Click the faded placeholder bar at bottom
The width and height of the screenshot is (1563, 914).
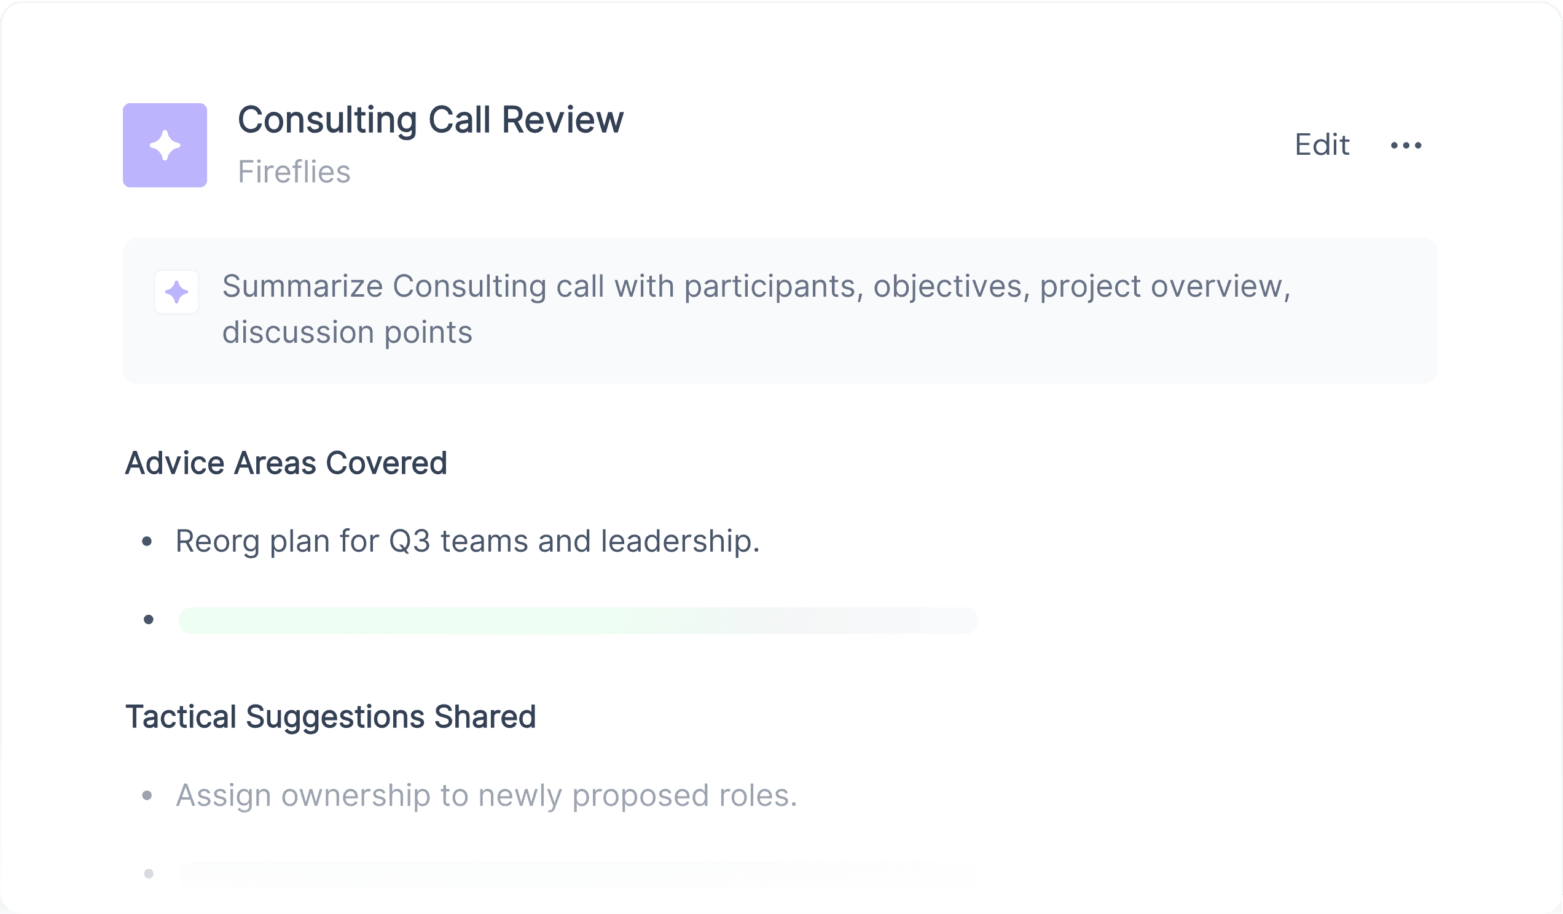pos(578,875)
